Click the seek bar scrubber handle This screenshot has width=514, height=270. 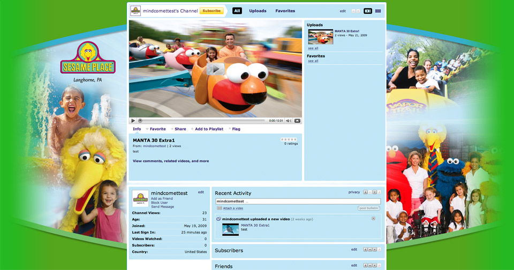tap(140, 121)
